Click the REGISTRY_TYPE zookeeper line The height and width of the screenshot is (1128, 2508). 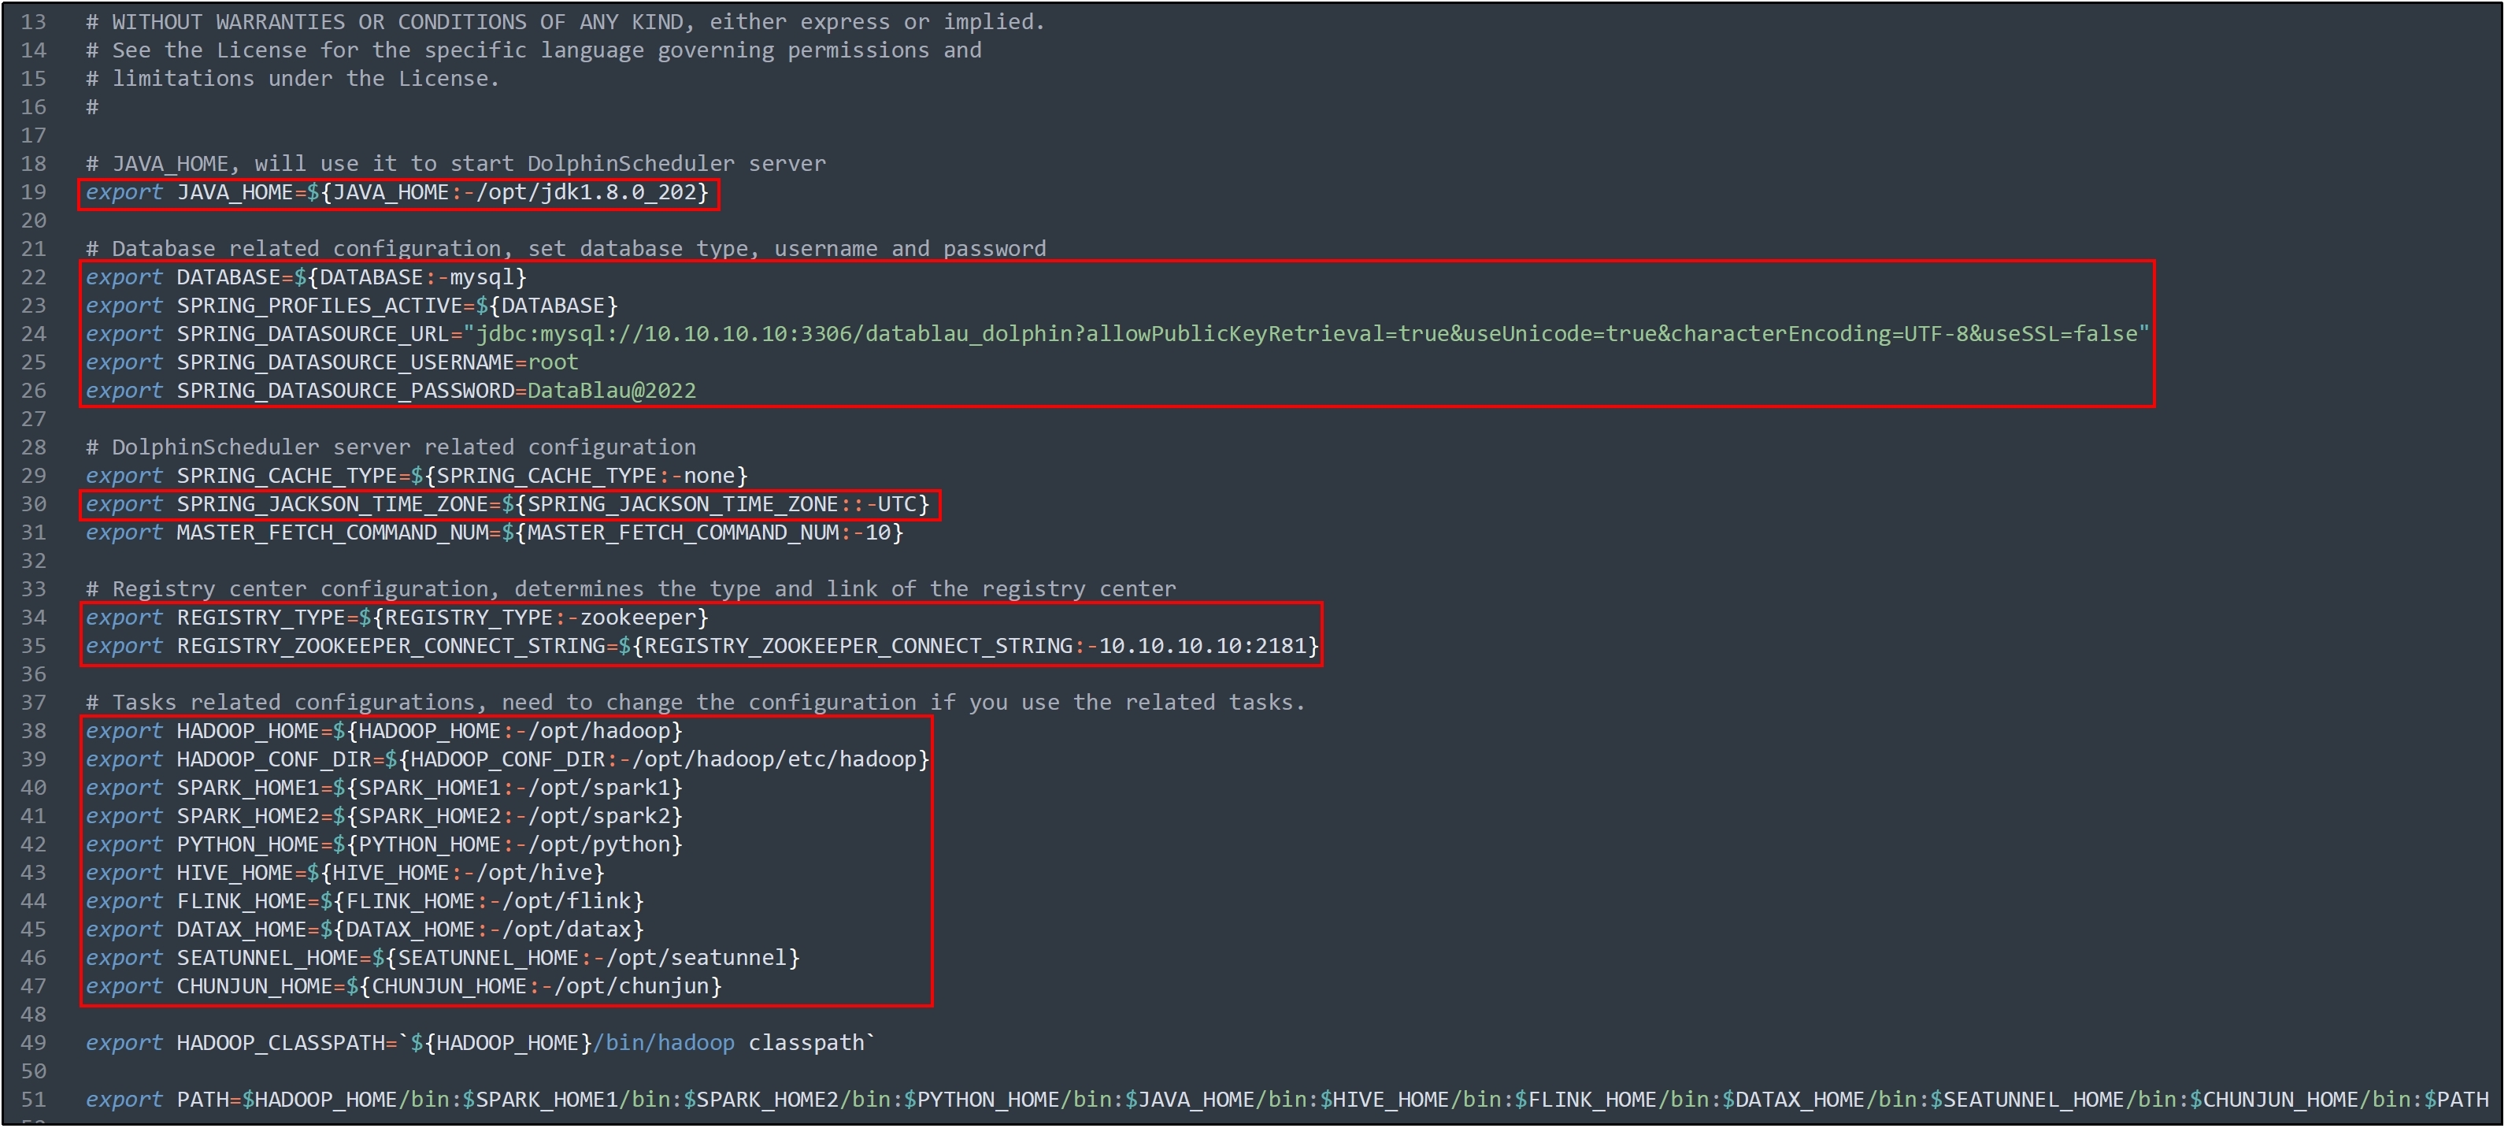click(397, 618)
